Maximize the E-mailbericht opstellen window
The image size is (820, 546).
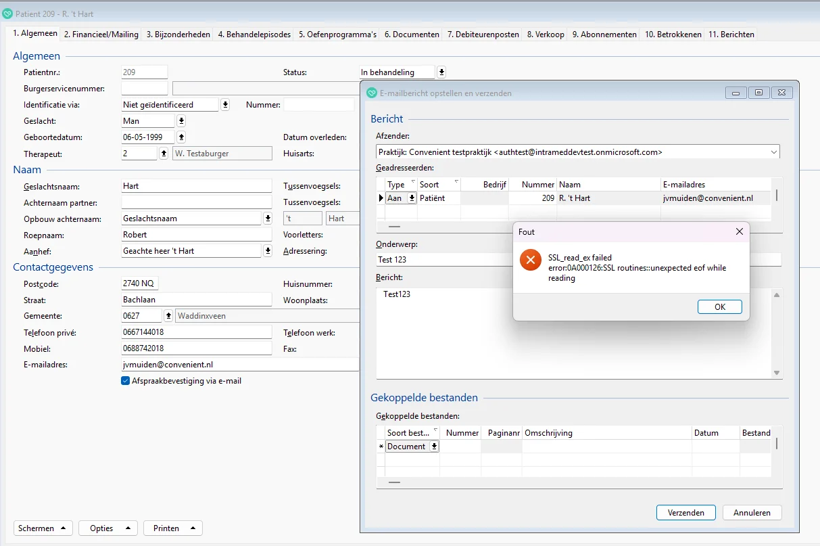(x=758, y=93)
